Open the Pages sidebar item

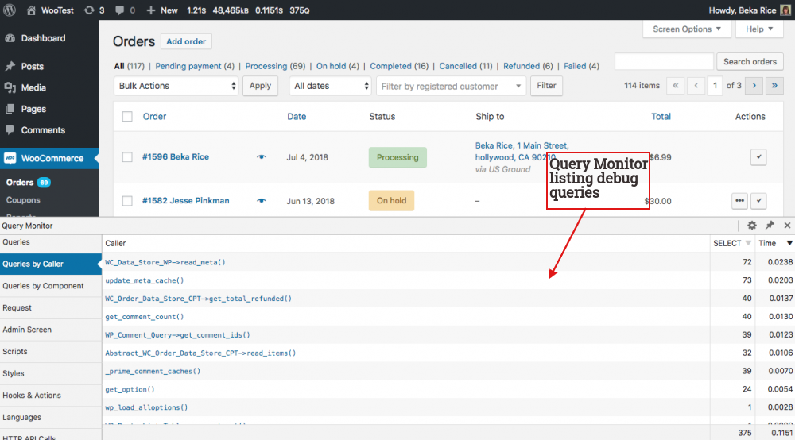coord(33,109)
